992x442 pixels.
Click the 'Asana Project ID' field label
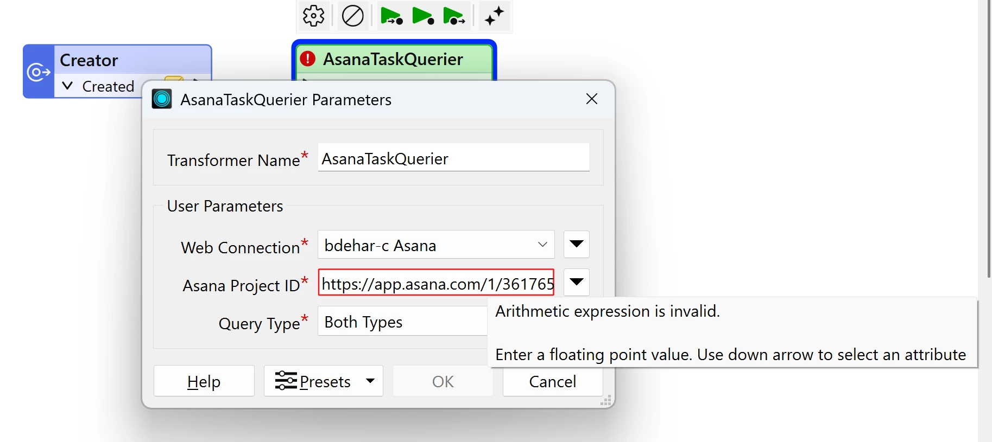coord(241,285)
